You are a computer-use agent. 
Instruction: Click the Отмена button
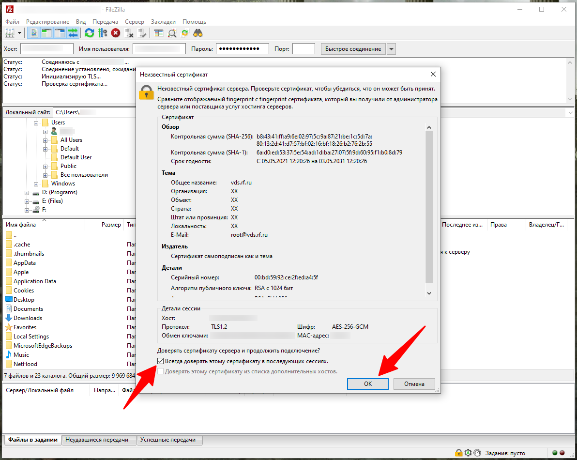click(413, 383)
